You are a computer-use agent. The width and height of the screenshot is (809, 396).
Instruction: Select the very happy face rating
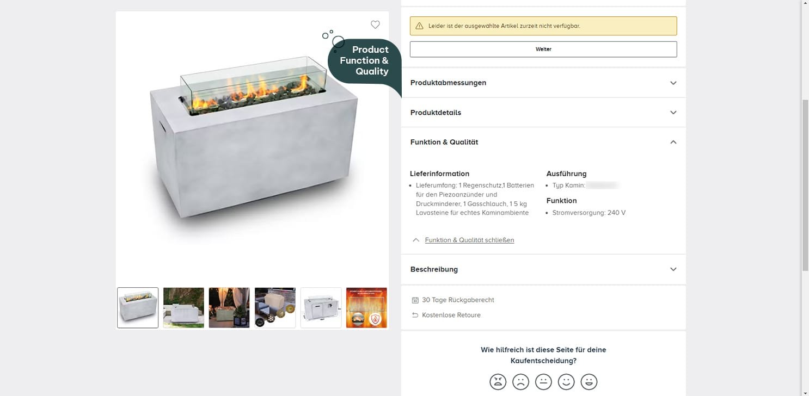pyautogui.click(x=589, y=382)
